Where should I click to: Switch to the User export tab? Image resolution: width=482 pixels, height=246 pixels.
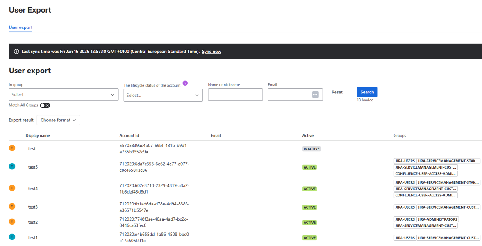[20, 27]
